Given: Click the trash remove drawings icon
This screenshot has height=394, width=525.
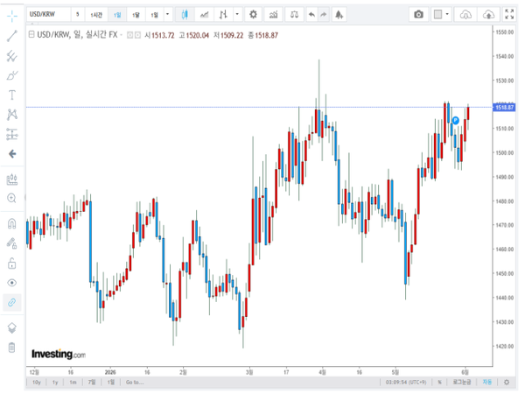Looking at the screenshot, I should [12, 348].
